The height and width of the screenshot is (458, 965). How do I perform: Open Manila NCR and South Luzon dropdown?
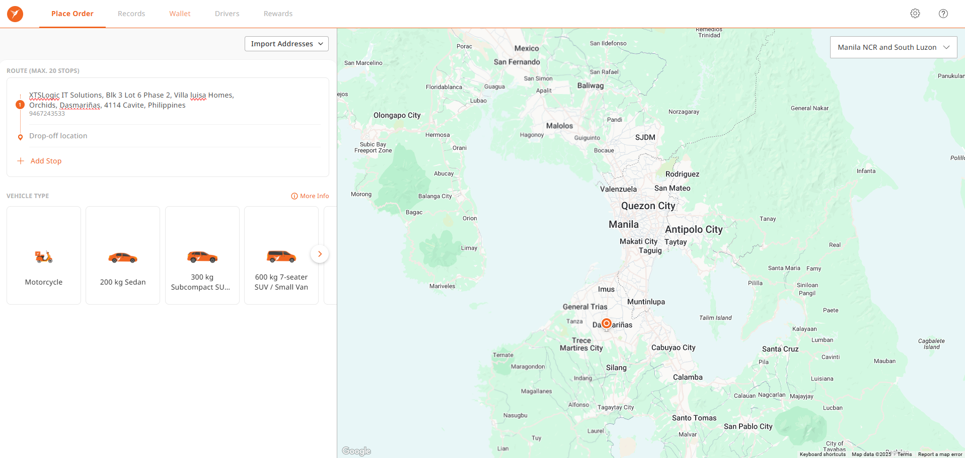pyautogui.click(x=894, y=47)
